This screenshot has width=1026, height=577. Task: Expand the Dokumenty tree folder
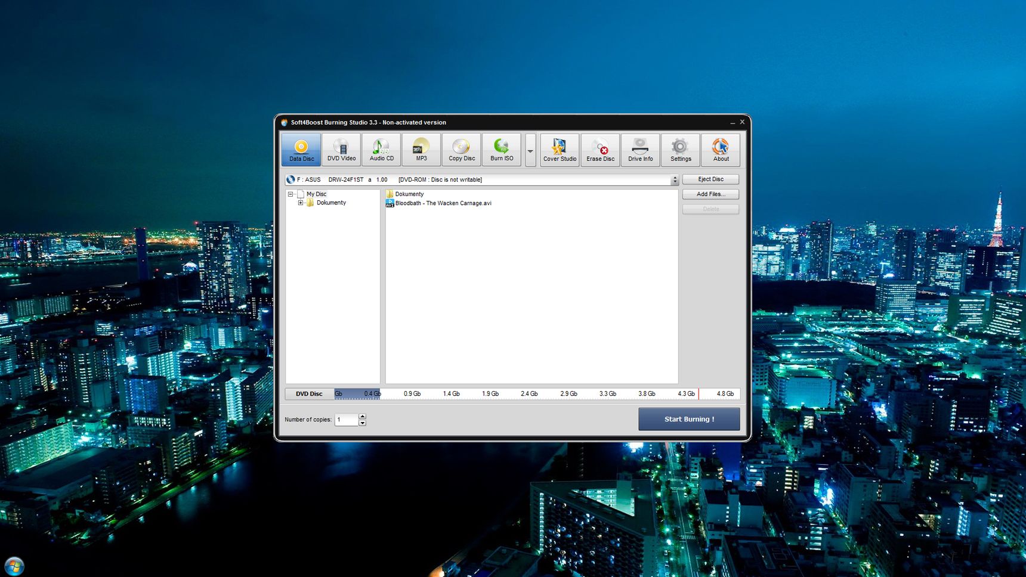point(301,203)
